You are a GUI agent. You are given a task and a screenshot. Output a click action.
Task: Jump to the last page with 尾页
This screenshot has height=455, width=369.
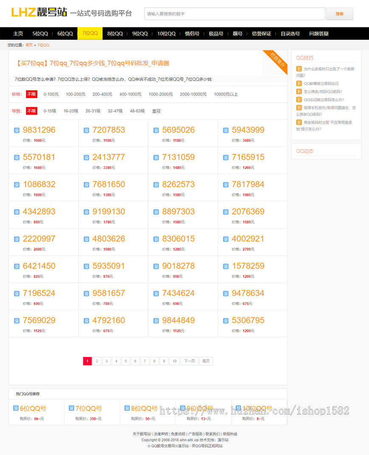206,361
